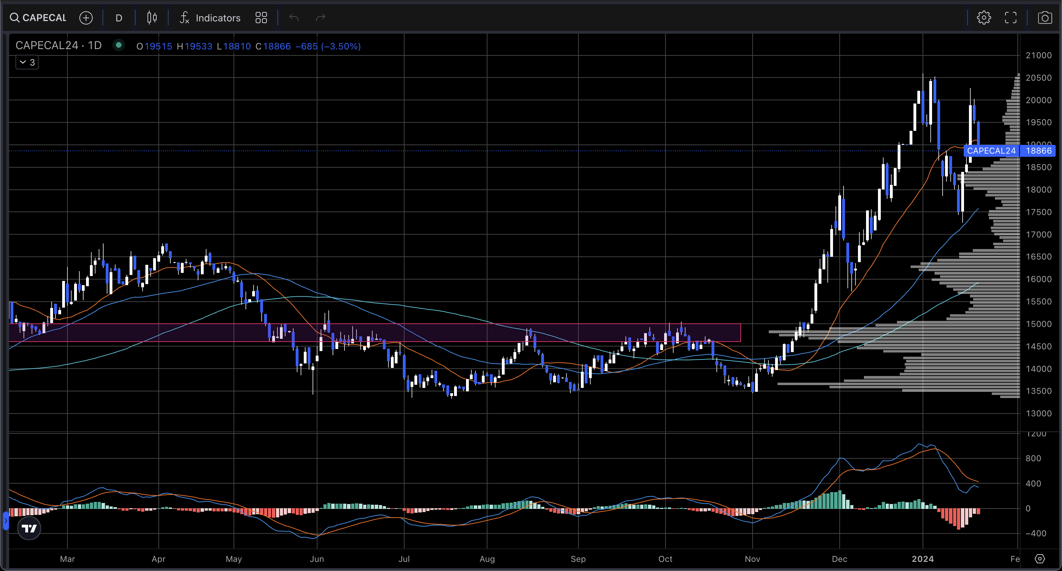
Task: Collapse the indicators legend showing 3
Action: 27,62
